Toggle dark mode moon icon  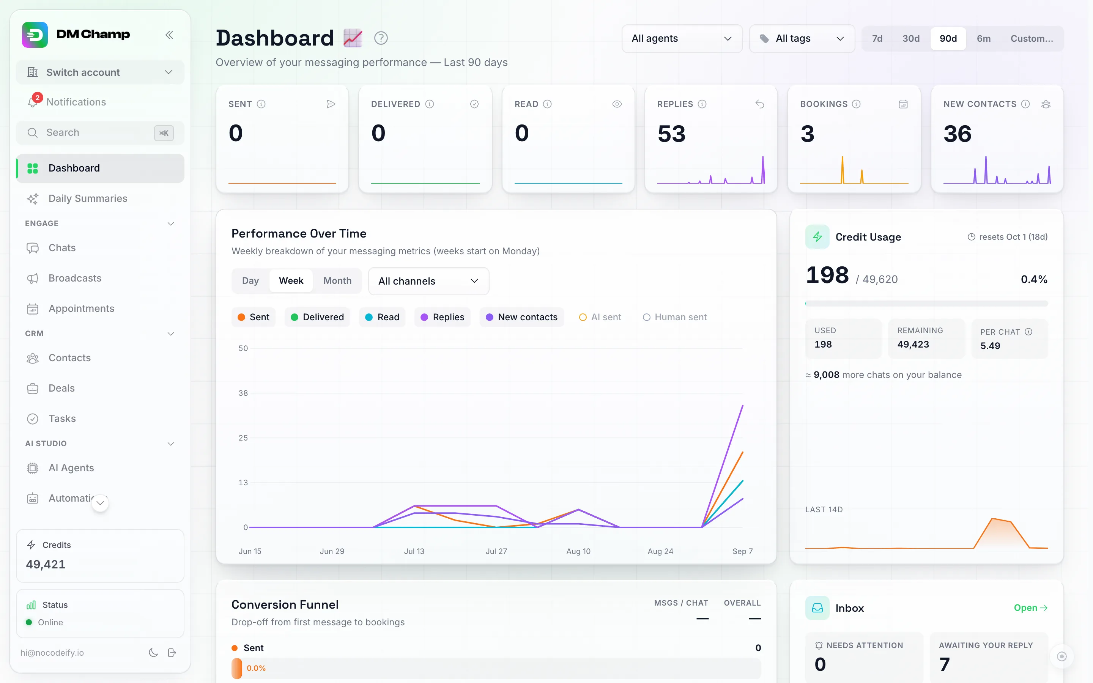(x=153, y=652)
